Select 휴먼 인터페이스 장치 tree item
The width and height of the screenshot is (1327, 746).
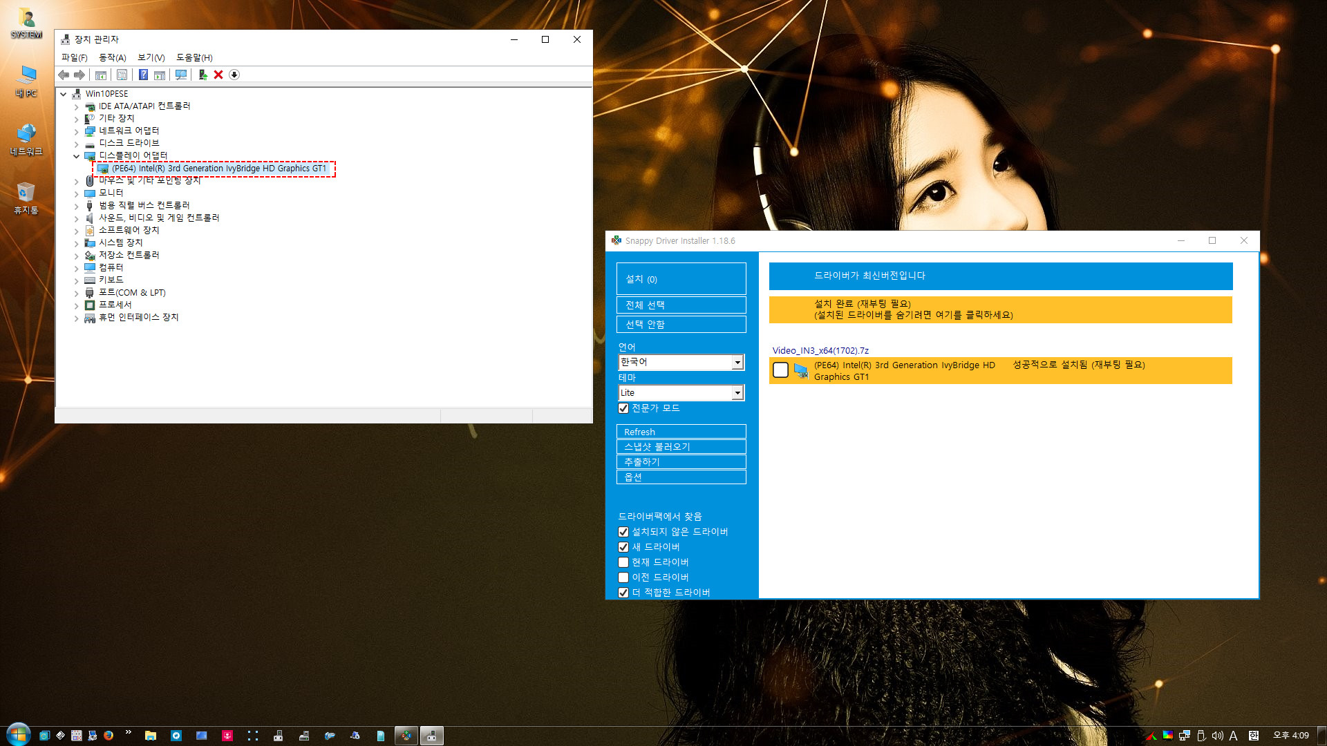[x=138, y=318]
